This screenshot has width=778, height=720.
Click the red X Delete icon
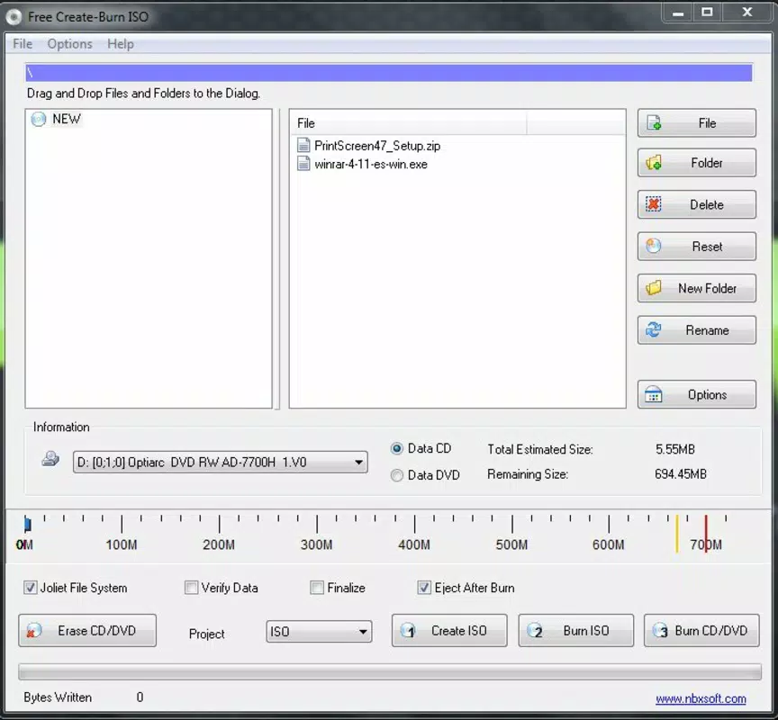654,204
